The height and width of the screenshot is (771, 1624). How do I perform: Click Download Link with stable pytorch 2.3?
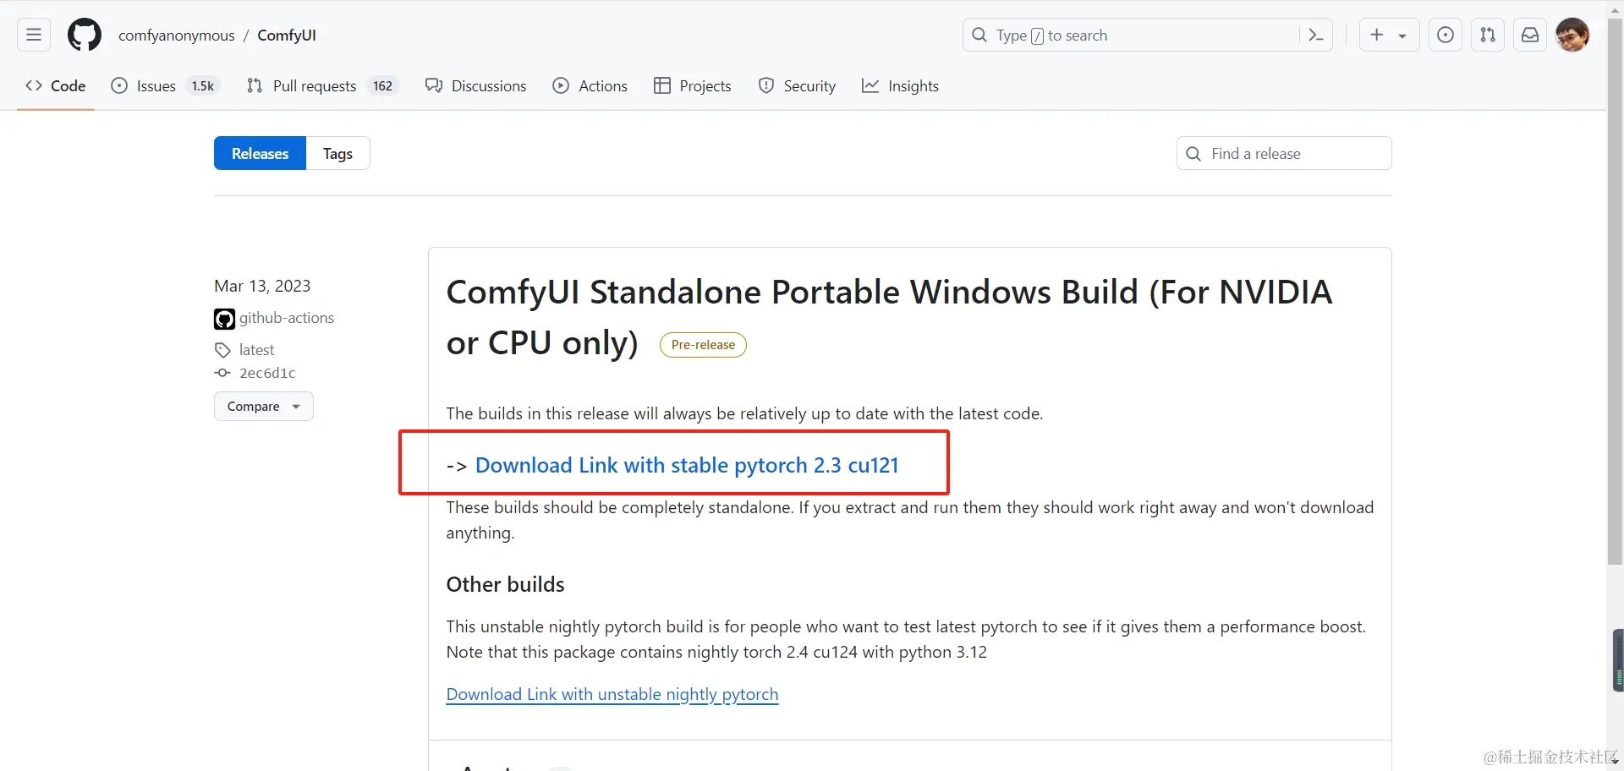pyautogui.click(x=686, y=465)
